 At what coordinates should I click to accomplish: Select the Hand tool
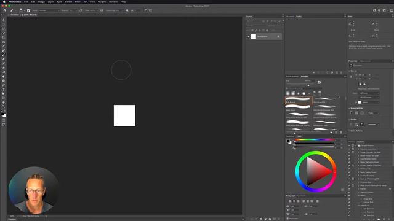point(4,103)
